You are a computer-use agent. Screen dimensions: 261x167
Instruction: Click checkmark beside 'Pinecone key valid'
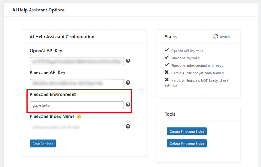[x=167, y=58]
